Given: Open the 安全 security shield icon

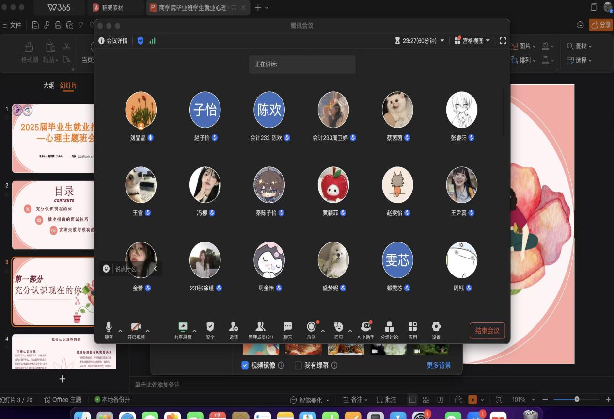Looking at the screenshot, I should click(210, 327).
